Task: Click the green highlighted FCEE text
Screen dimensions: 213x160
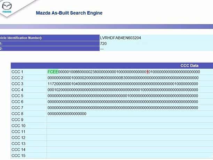Action: pyautogui.click(x=53, y=72)
